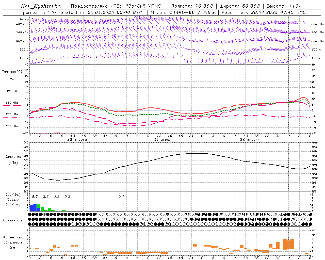Click the 5.7 precipitation amount
Screen dimensions: 325x260
(x=35, y=197)
